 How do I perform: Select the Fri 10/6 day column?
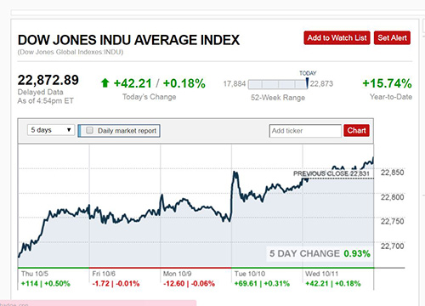coord(125,279)
